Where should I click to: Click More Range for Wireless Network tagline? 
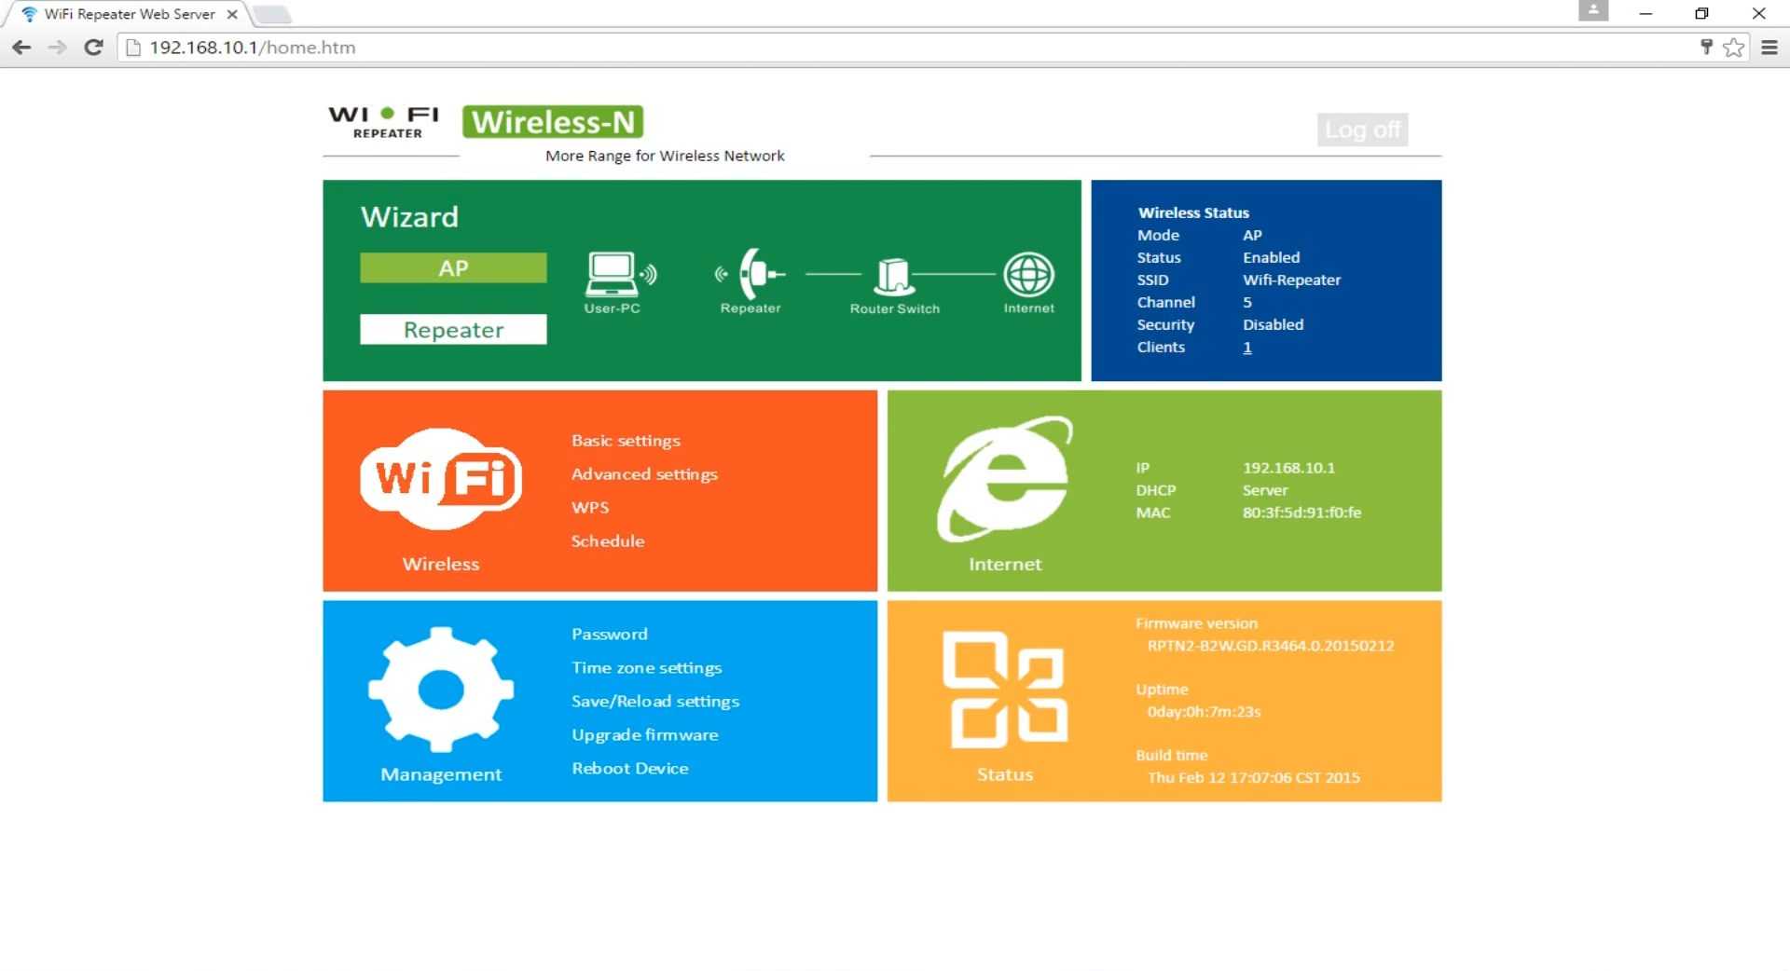(665, 157)
